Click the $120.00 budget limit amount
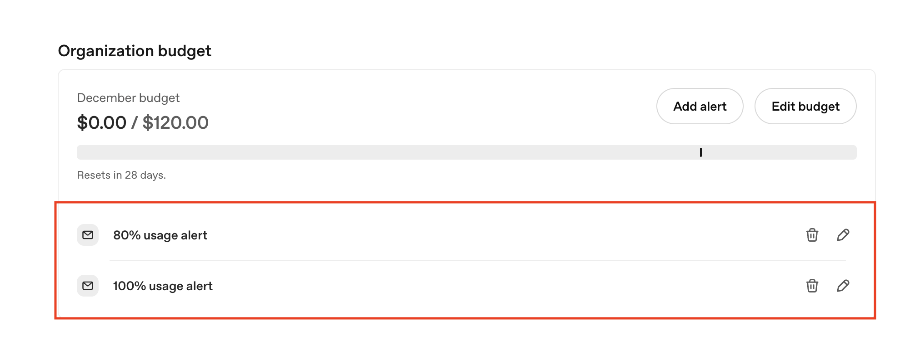 click(x=175, y=122)
